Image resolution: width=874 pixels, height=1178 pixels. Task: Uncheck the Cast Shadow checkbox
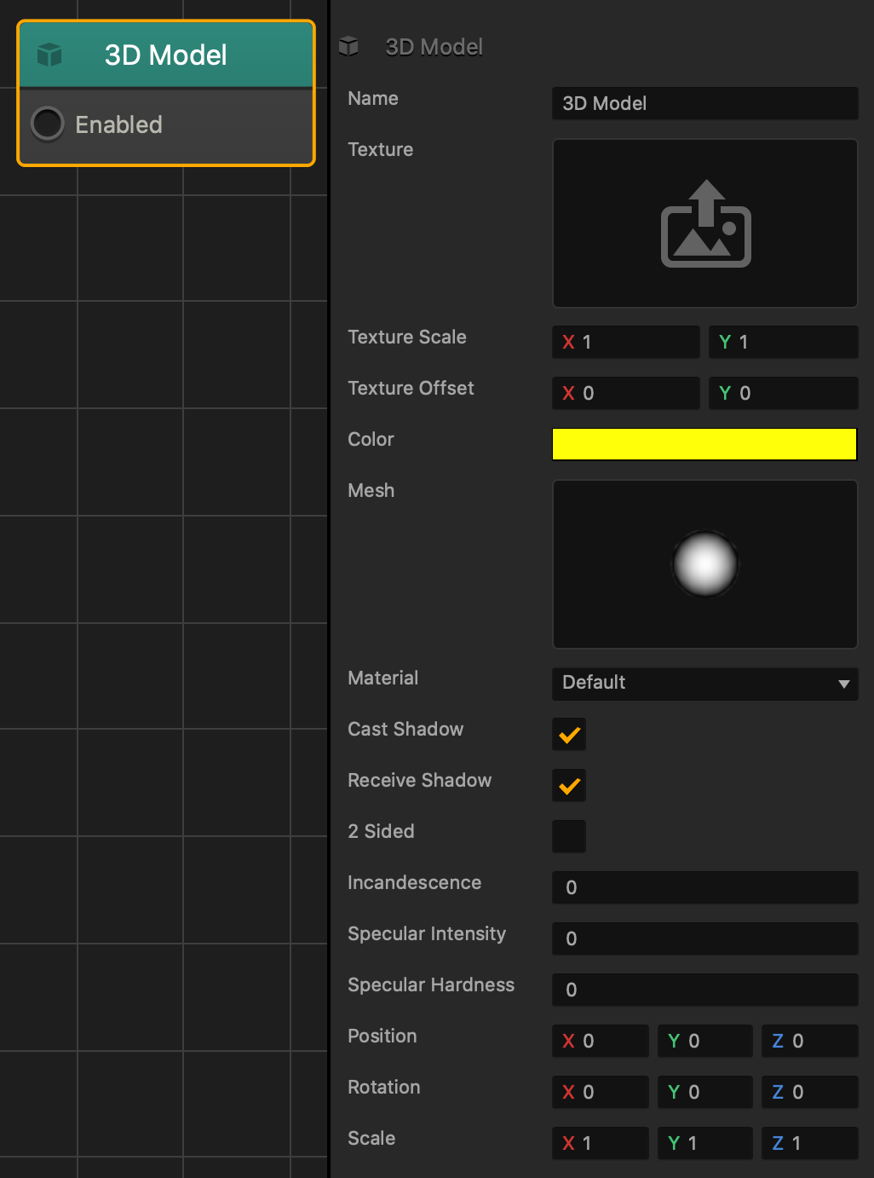[x=569, y=734]
